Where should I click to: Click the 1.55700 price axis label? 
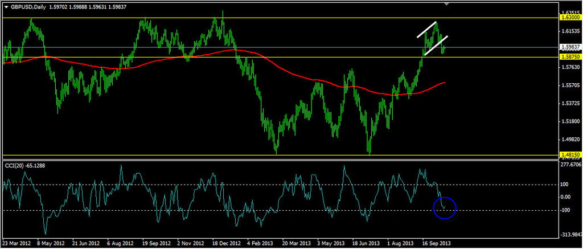[570, 85]
